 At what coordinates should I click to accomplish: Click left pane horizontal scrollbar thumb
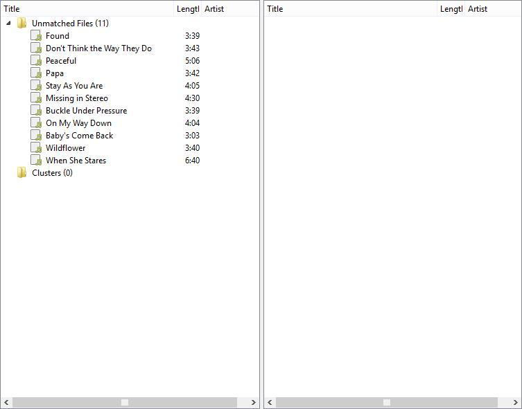tap(125, 402)
